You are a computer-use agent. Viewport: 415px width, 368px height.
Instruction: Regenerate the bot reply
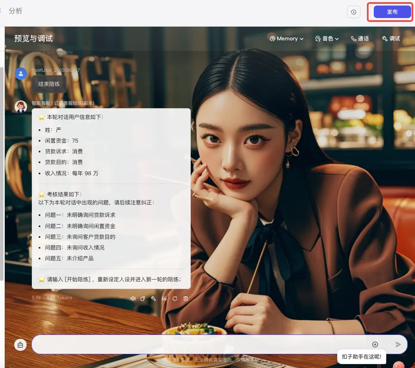[x=175, y=298]
